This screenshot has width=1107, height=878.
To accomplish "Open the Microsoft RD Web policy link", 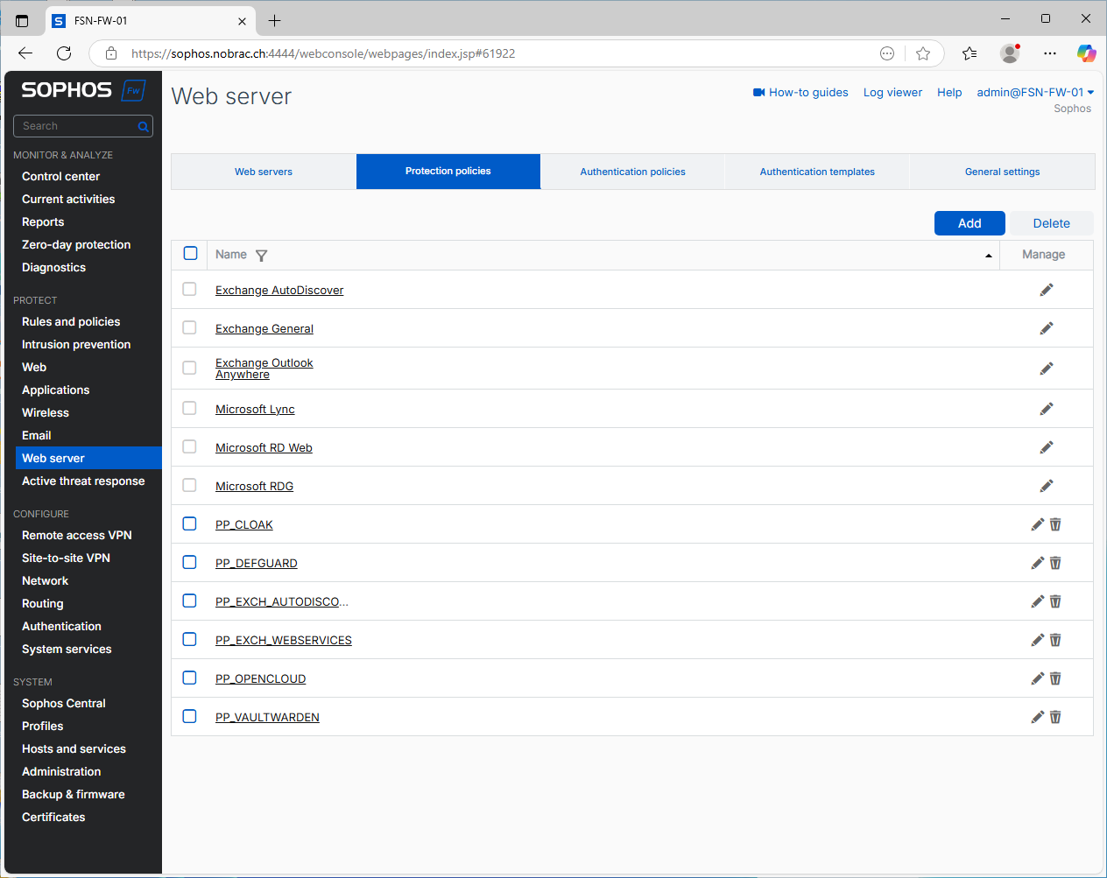I will point(264,447).
